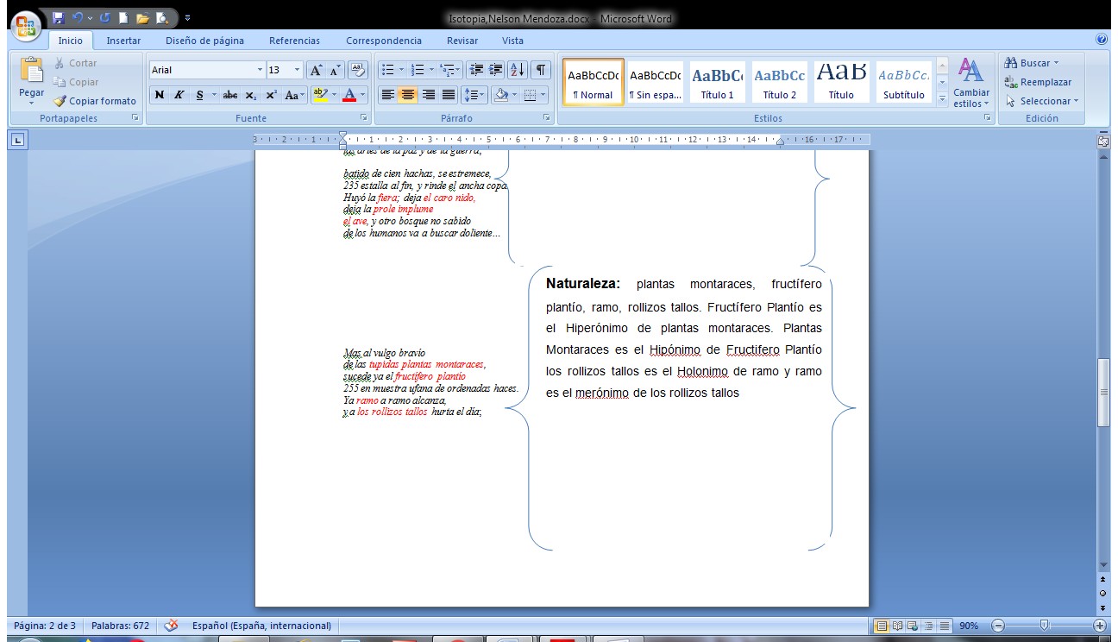
Task: Justify paragraph text
Action: tap(449, 95)
